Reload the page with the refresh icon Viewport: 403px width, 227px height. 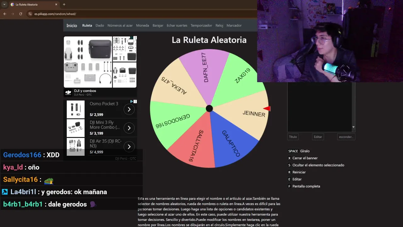(x=21, y=14)
